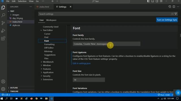The image size is (181, 101).
Task: Click Edit in settings.json link
Action: [81, 63]
